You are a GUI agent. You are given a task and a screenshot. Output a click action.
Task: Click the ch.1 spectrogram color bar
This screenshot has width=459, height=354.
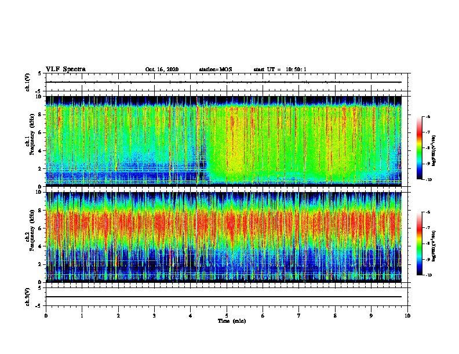[419, 148]
